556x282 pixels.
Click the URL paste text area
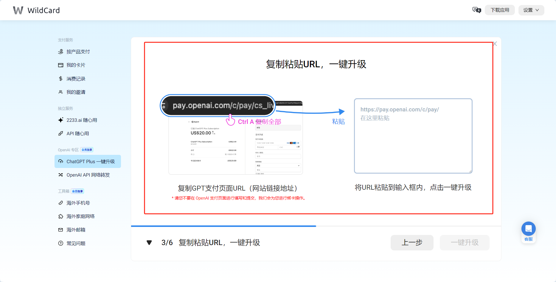[x=413, y=136]
